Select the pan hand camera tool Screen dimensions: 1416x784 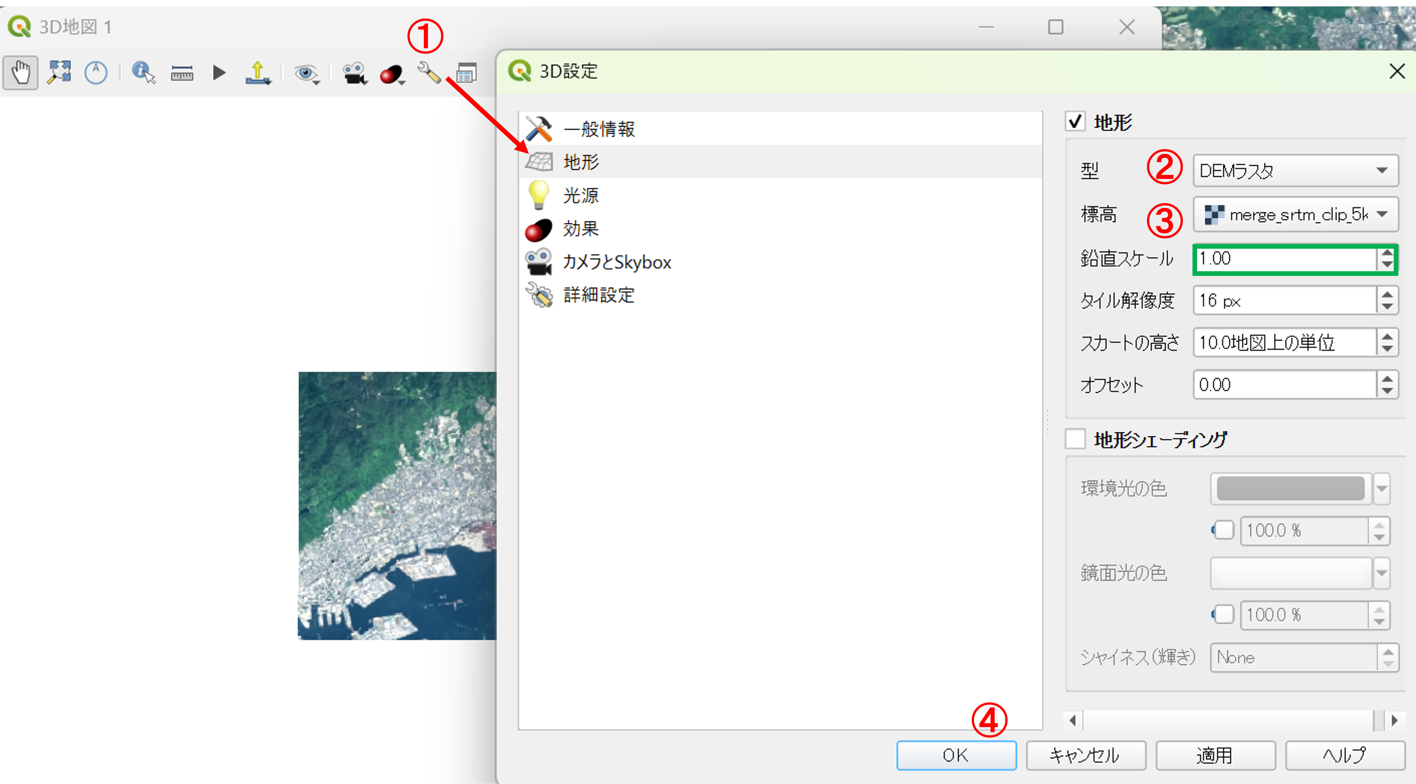(20, 73)
